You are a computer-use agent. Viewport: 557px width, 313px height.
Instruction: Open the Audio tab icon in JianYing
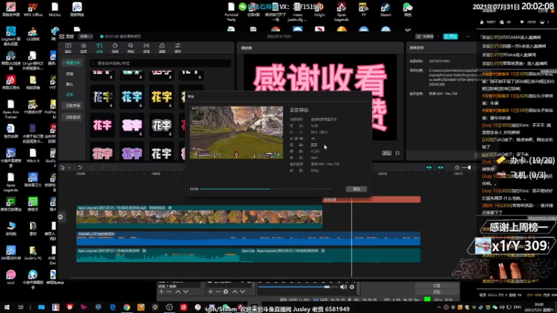84,47
